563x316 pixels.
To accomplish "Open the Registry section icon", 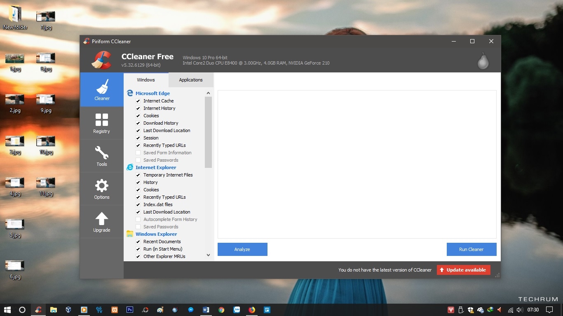I will pos(101,120).
